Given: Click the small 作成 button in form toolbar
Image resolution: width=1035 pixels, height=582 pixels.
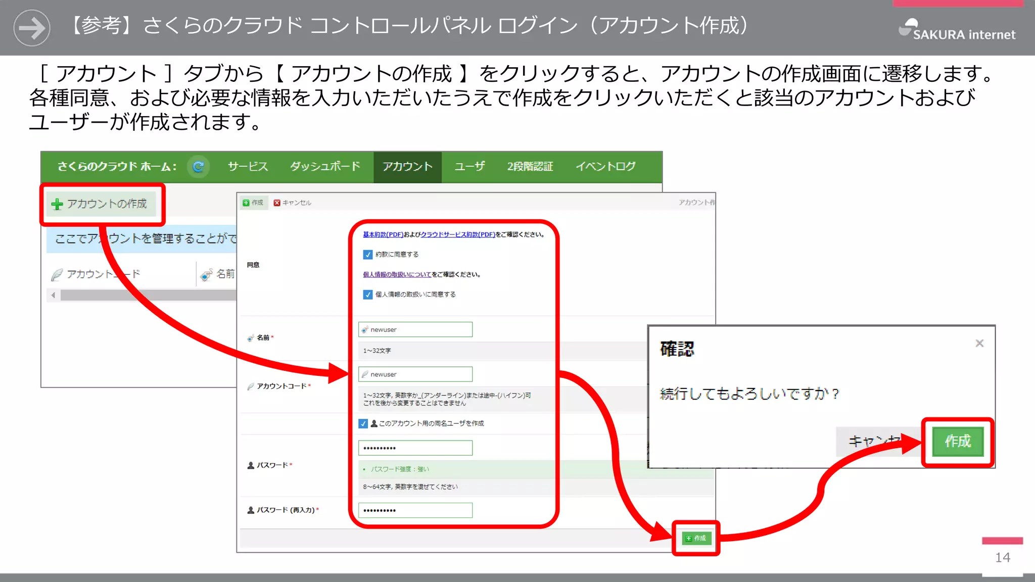Looking at the screenshot, I should pos(253,203).
